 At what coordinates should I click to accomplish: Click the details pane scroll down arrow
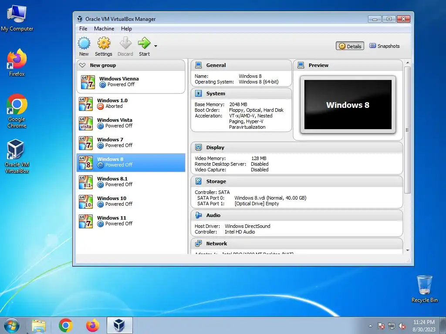click(408, 250)
